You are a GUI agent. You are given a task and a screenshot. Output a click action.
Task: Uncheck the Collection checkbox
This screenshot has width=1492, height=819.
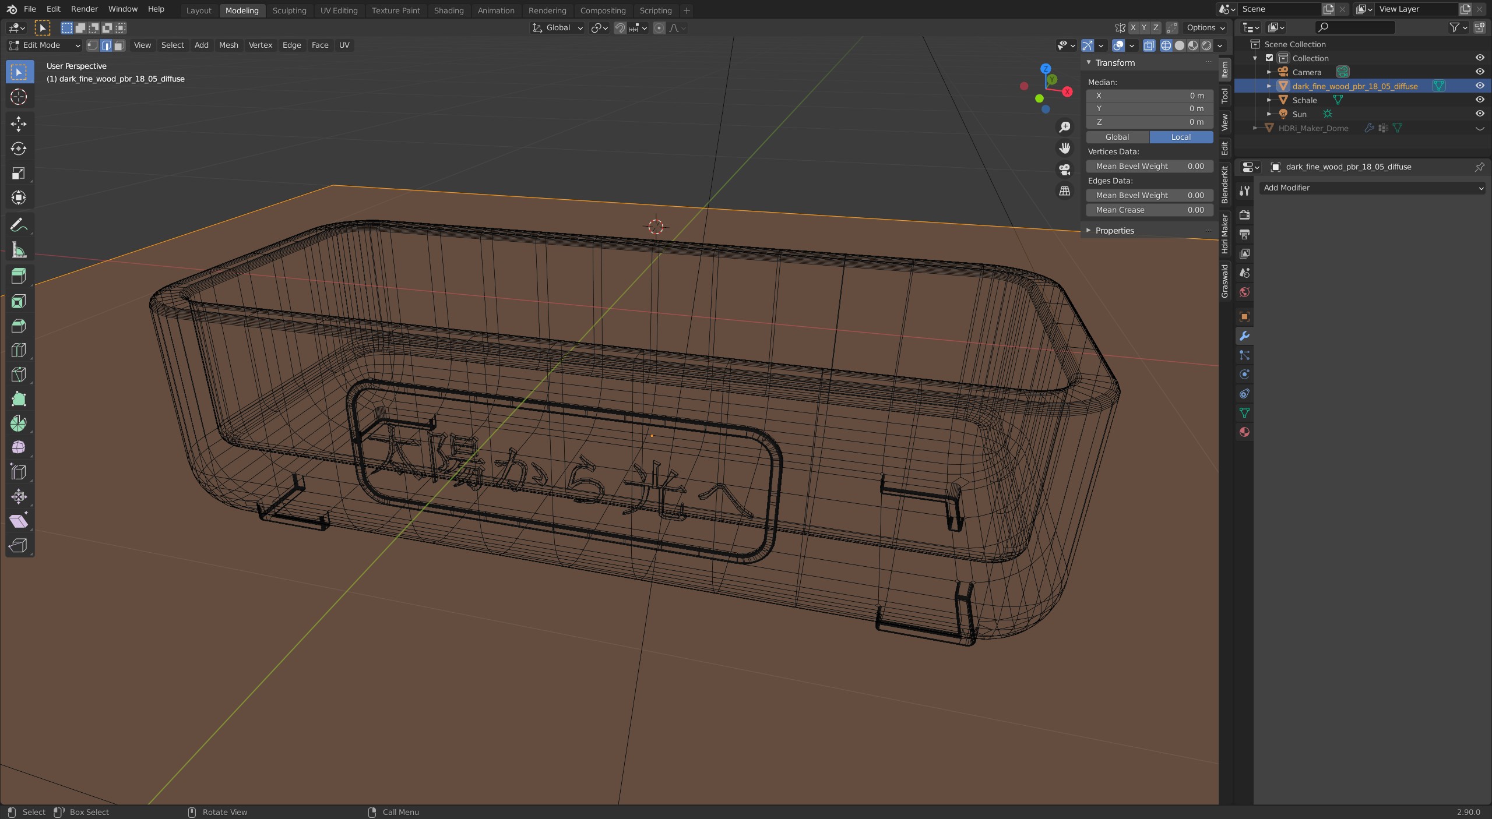(x=1269, y=58)
